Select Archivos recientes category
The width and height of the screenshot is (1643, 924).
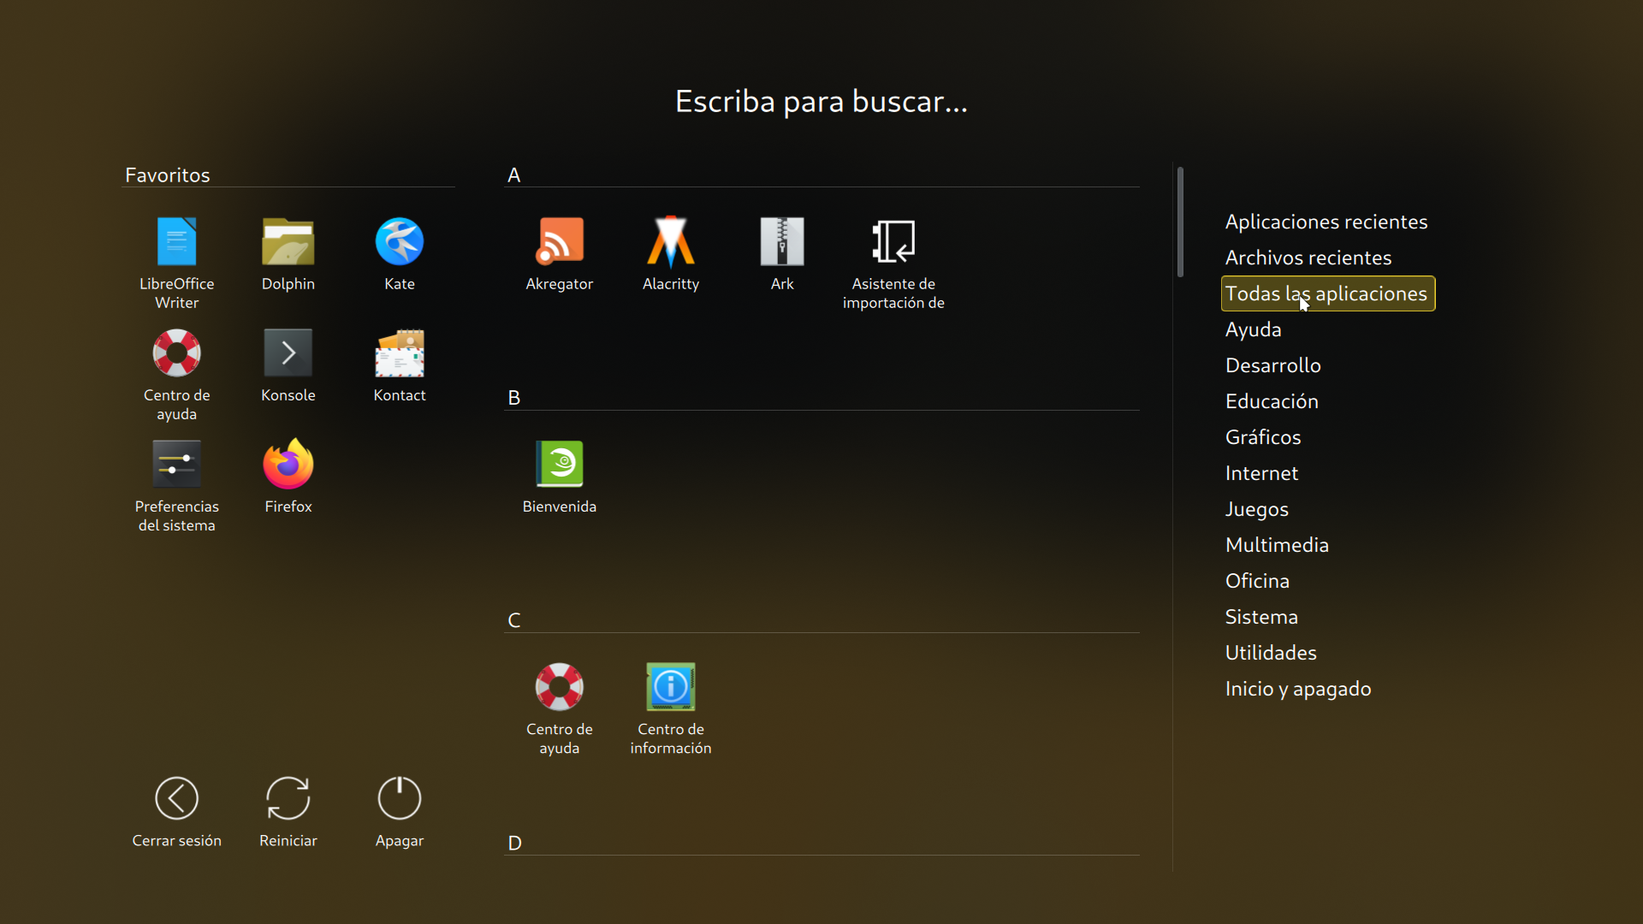pos(1308,258)
